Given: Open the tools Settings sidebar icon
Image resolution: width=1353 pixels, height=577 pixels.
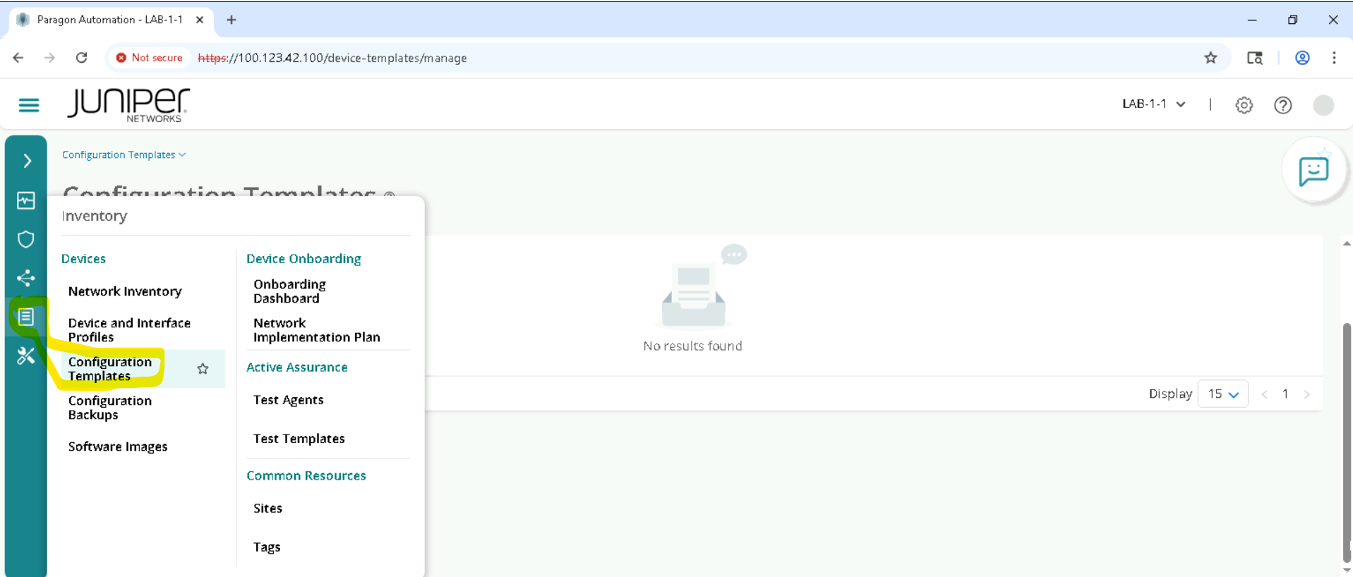Looking at the screenshot, I should click(x=26, y=356).
